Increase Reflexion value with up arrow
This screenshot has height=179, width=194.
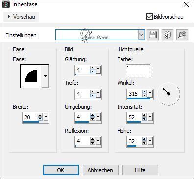[x=93, y=139]
